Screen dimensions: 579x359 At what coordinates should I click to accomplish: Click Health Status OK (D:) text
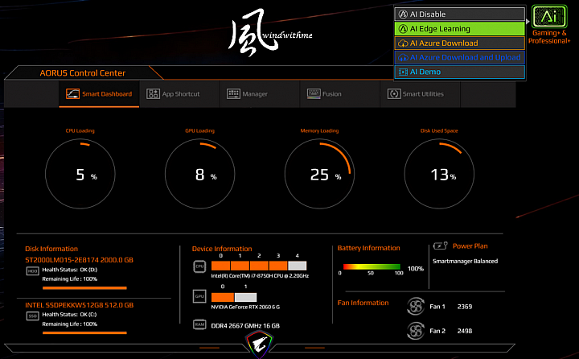click(69, 270)
